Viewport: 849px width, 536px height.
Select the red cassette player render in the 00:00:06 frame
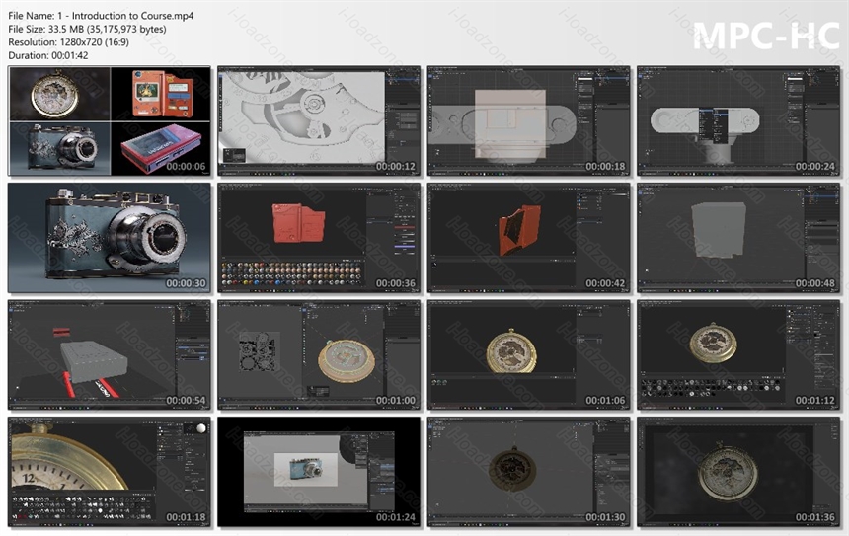coord(161,148)
